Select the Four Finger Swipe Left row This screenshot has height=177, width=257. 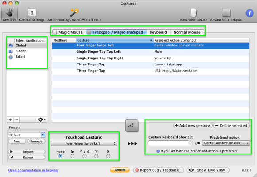[x=151, y=46]
